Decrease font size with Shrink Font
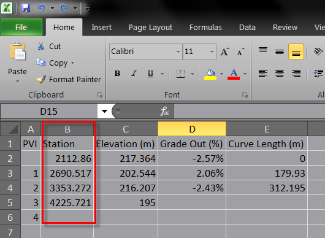325x238 pixels. [x=240, y=52]
